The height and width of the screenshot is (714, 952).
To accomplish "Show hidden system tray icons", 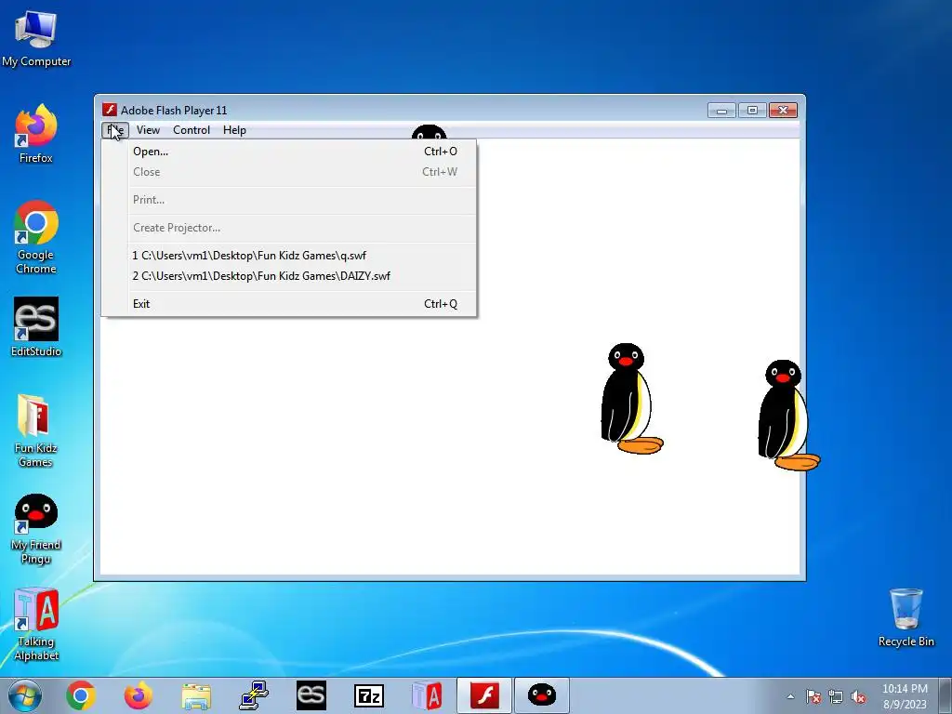I will click(x=790, y=696).
